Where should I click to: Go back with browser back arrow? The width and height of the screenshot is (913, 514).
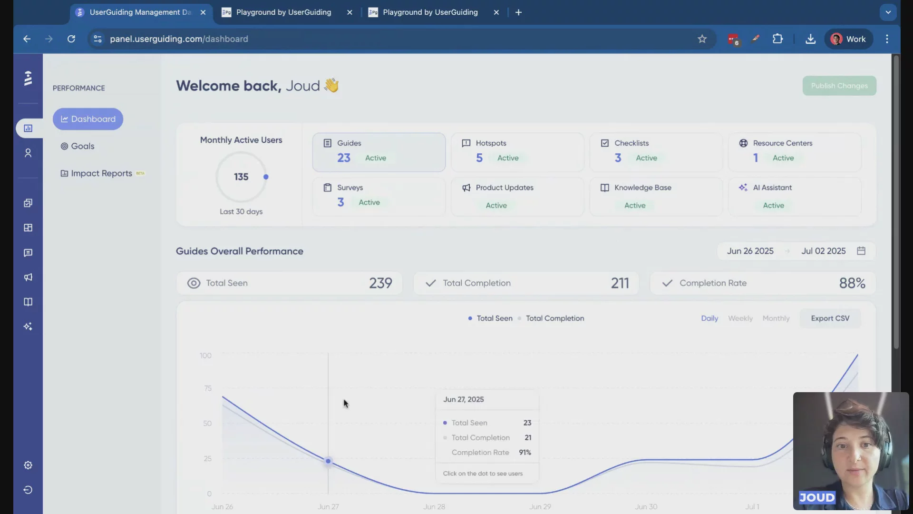coord(27,39)
